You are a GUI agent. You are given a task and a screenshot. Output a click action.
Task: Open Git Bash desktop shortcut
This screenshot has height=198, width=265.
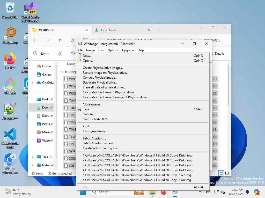click(10, 86)
